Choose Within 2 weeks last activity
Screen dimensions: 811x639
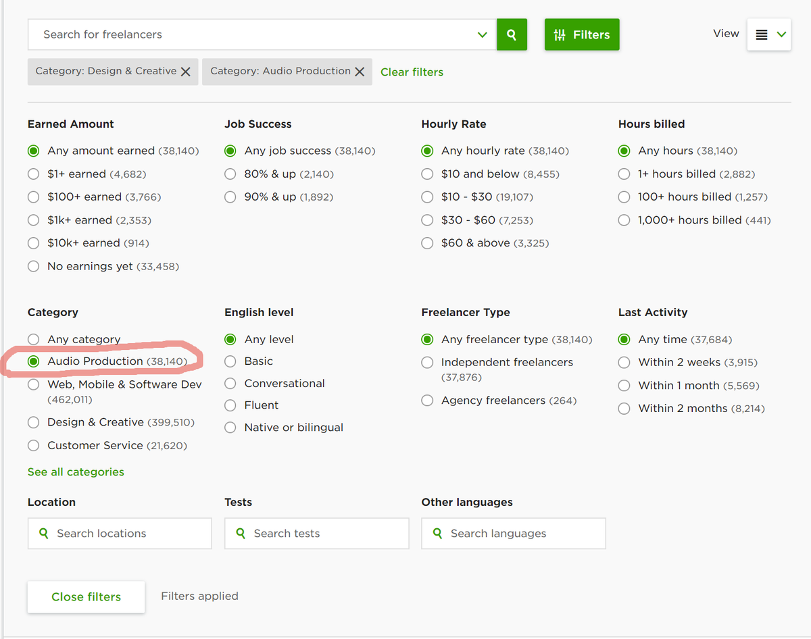click(624, 363)
